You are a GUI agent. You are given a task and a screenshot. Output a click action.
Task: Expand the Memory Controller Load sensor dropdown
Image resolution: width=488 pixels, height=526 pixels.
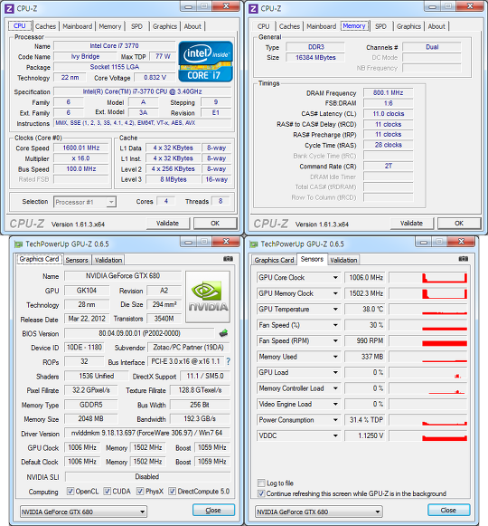[335, 388]
